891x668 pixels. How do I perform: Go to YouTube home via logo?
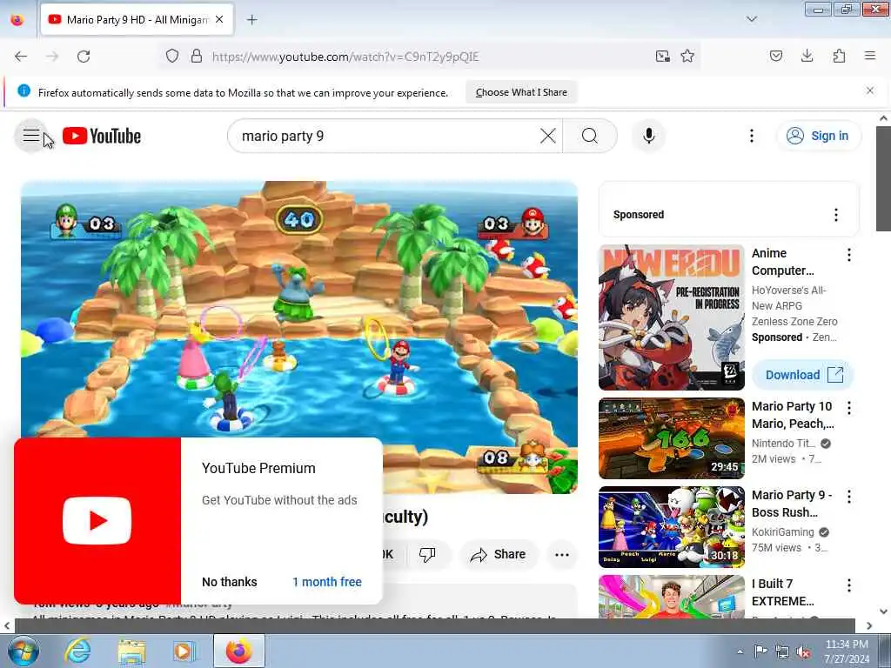[102, 136]
